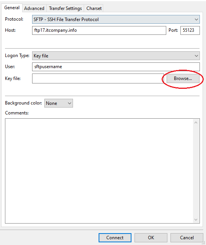Click the Protocol dropdown arrow chevron
Screen dimensions: 206x245
(x=196, y=20)
